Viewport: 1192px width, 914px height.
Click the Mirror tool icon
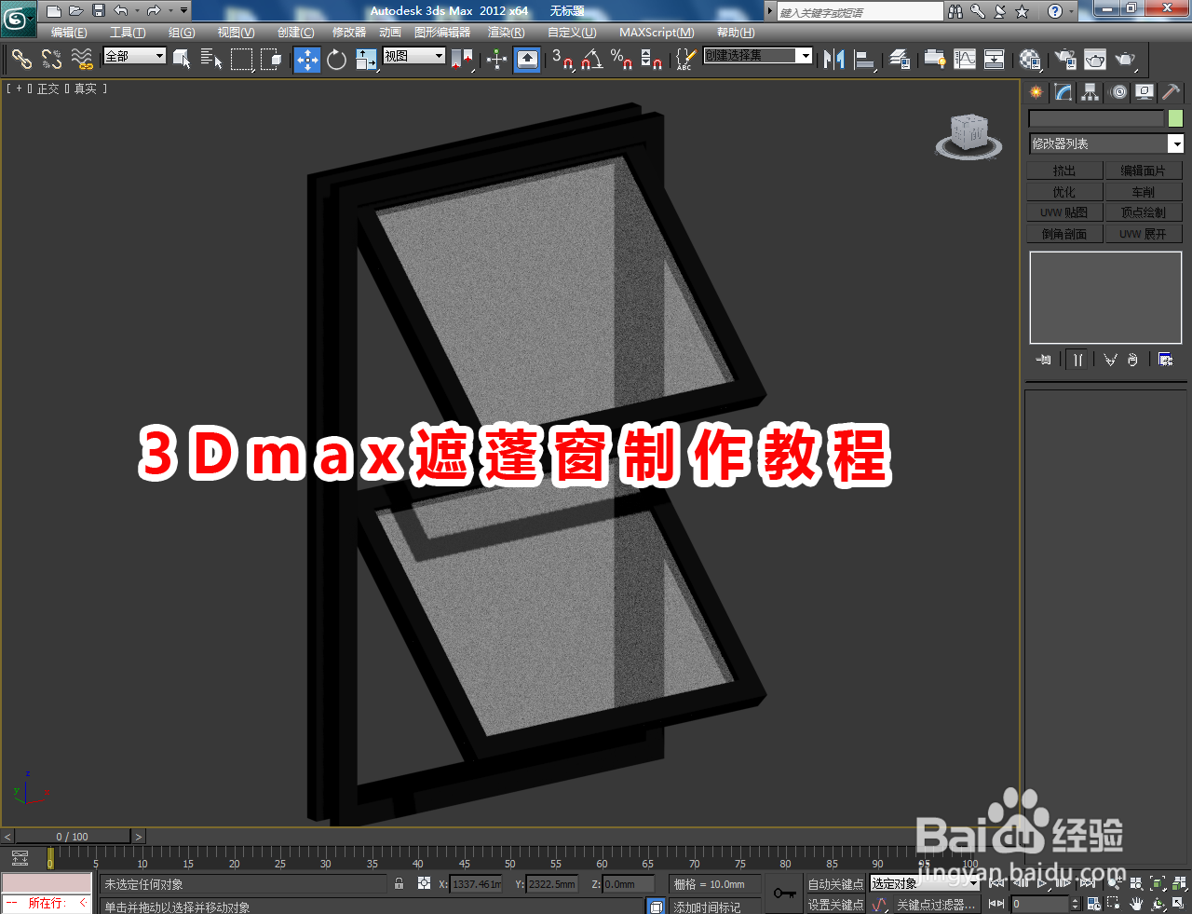(834, 59)
